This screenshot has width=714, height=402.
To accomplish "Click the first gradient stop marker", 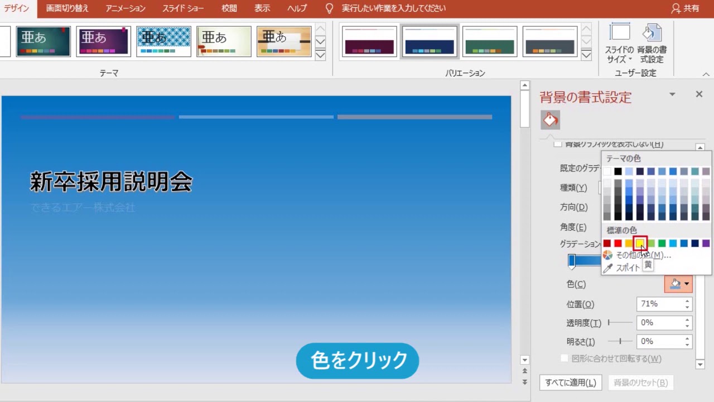I will [572, 261].
